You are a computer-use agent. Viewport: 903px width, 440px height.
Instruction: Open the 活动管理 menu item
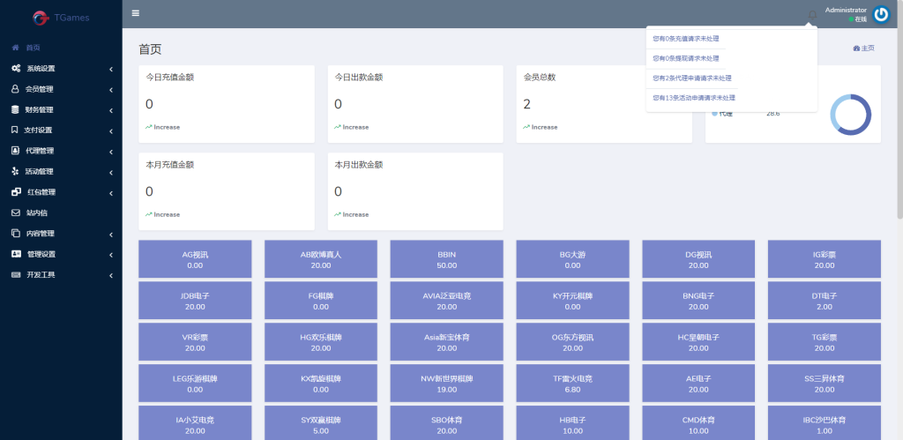point(40,172)
